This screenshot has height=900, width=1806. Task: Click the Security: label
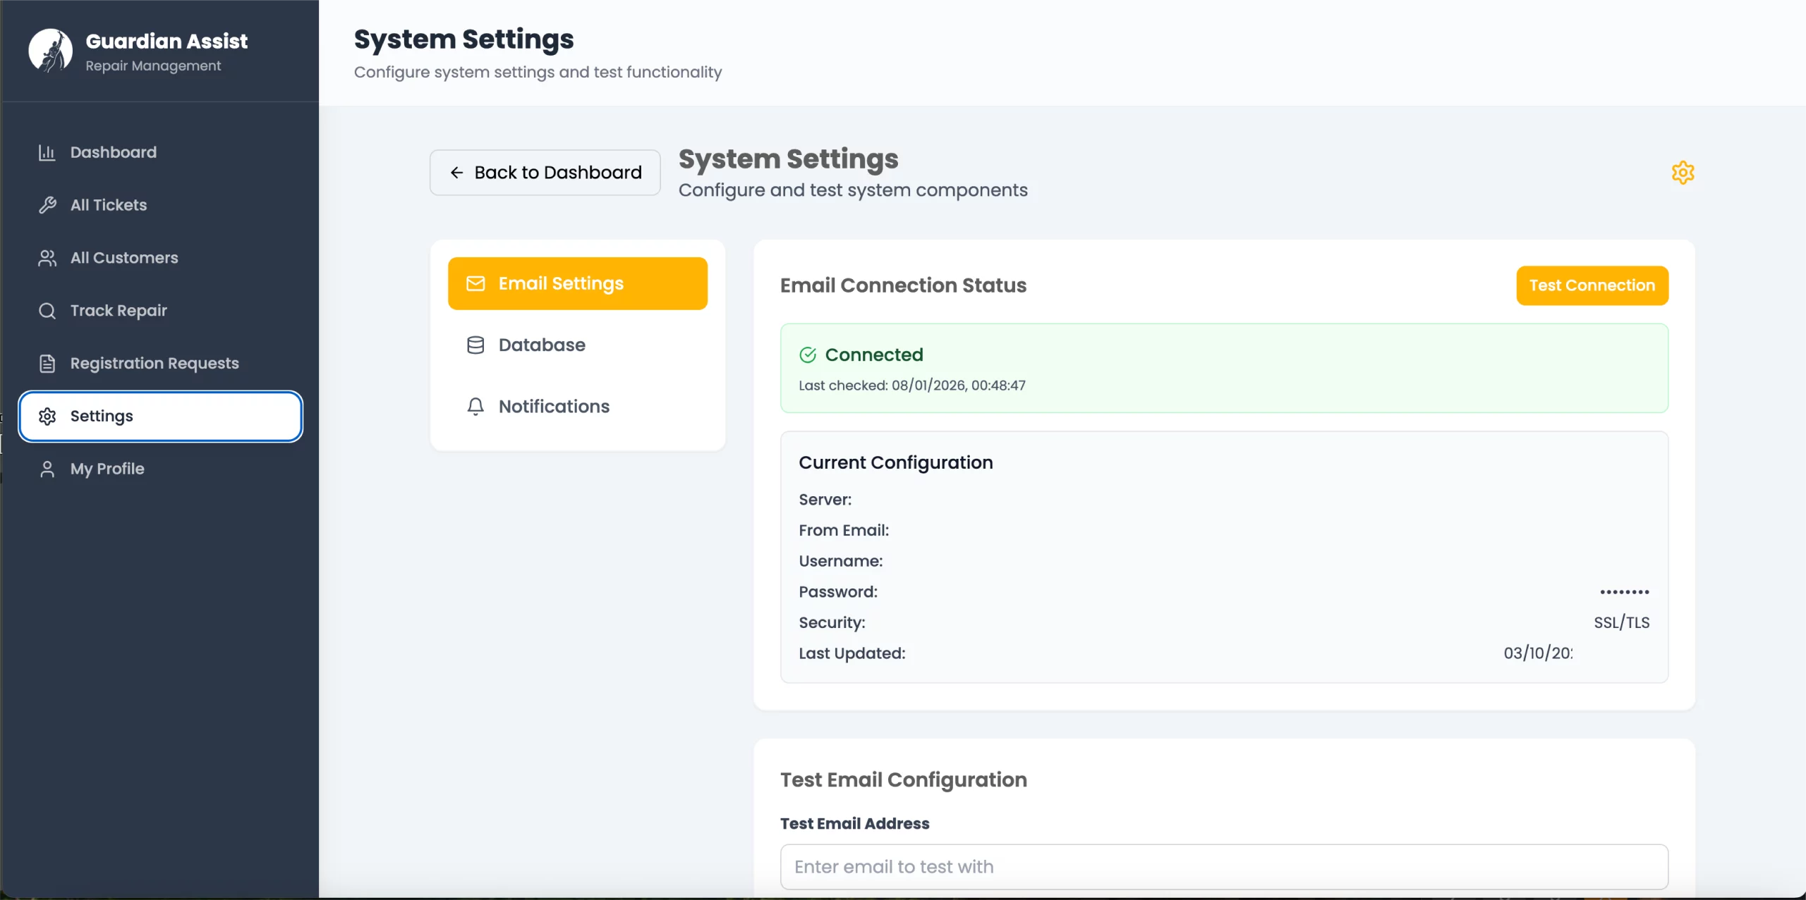832,622
